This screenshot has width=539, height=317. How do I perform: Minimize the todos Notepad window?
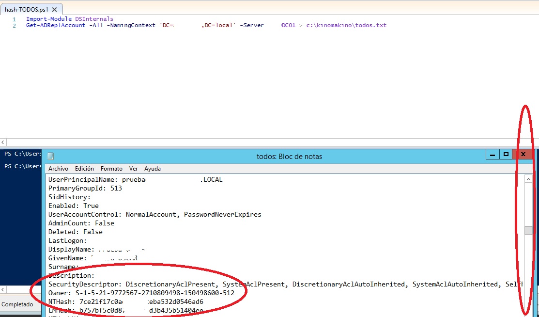(493, 155)
